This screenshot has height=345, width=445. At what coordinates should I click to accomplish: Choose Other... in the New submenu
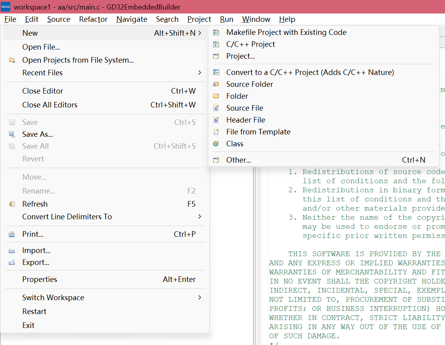[x=239, y=160]
